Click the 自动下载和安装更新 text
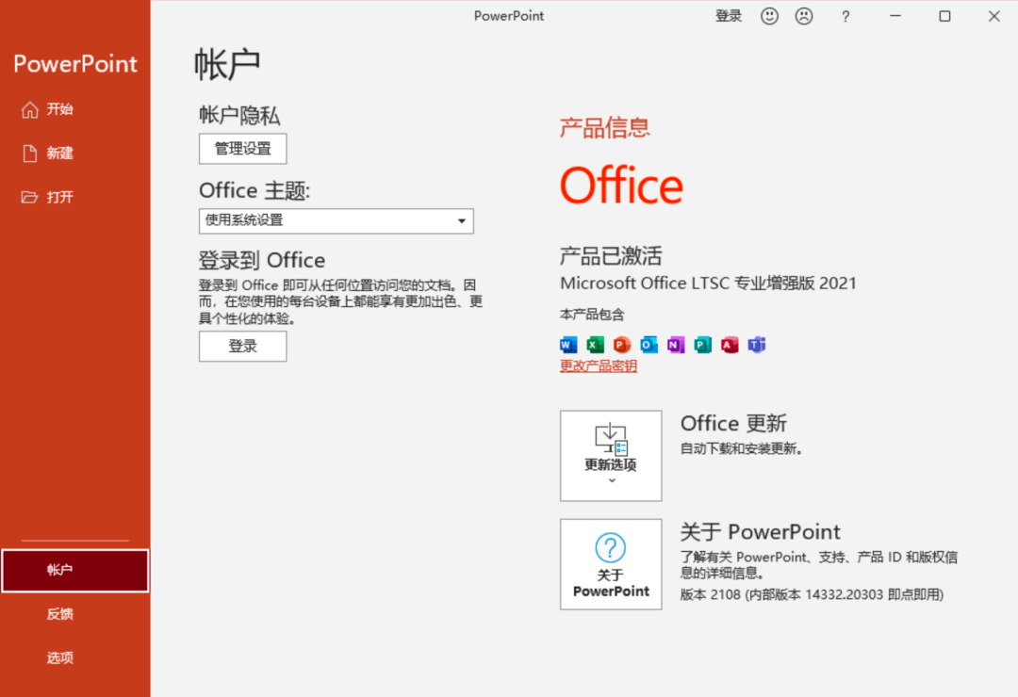The height and width of the screenshot is (697, 1018). [742, 448]
